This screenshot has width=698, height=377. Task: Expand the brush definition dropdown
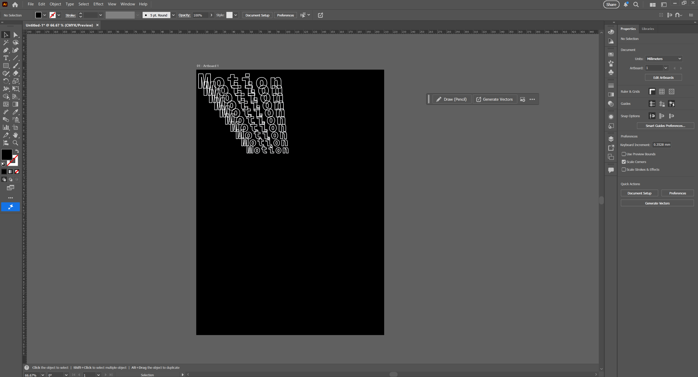[173, 15]
